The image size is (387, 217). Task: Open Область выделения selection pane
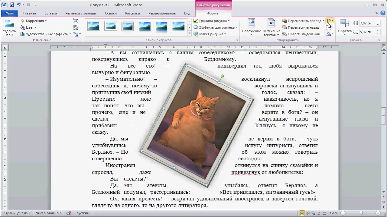301,34
